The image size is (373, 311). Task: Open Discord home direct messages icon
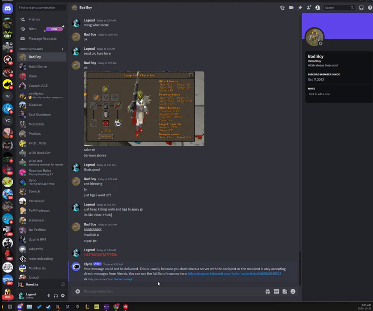point(8,9)
